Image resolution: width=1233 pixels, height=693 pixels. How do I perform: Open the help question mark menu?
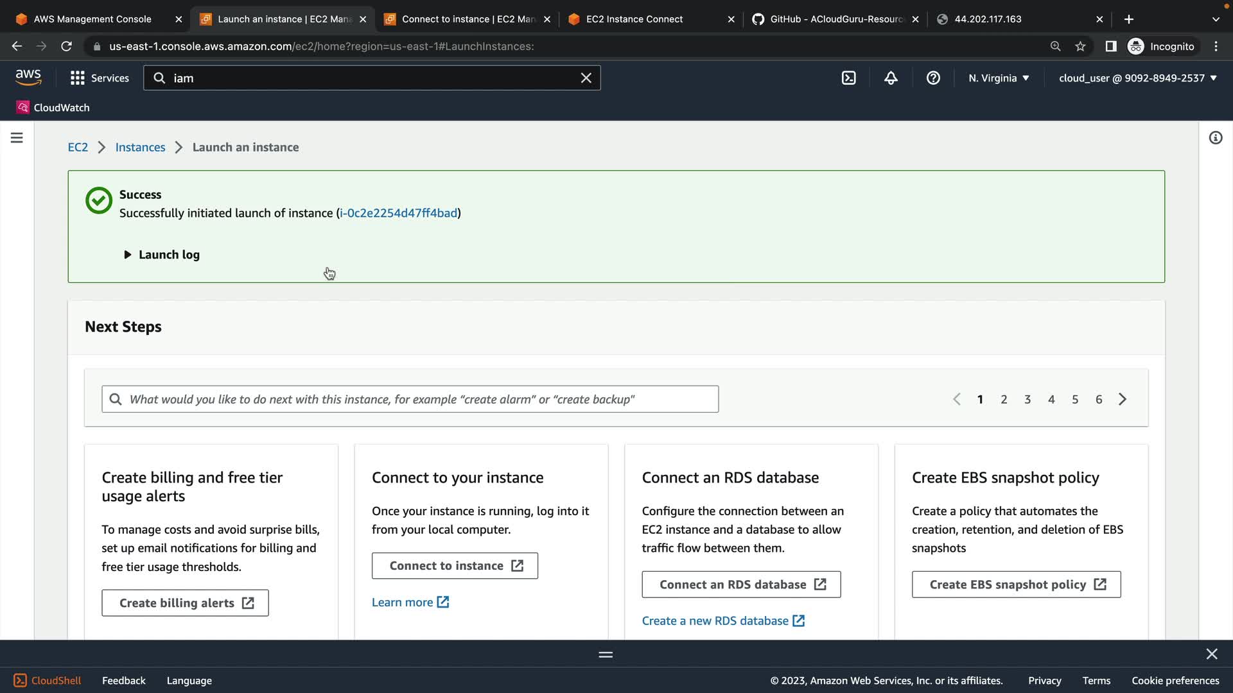(933, 78)
